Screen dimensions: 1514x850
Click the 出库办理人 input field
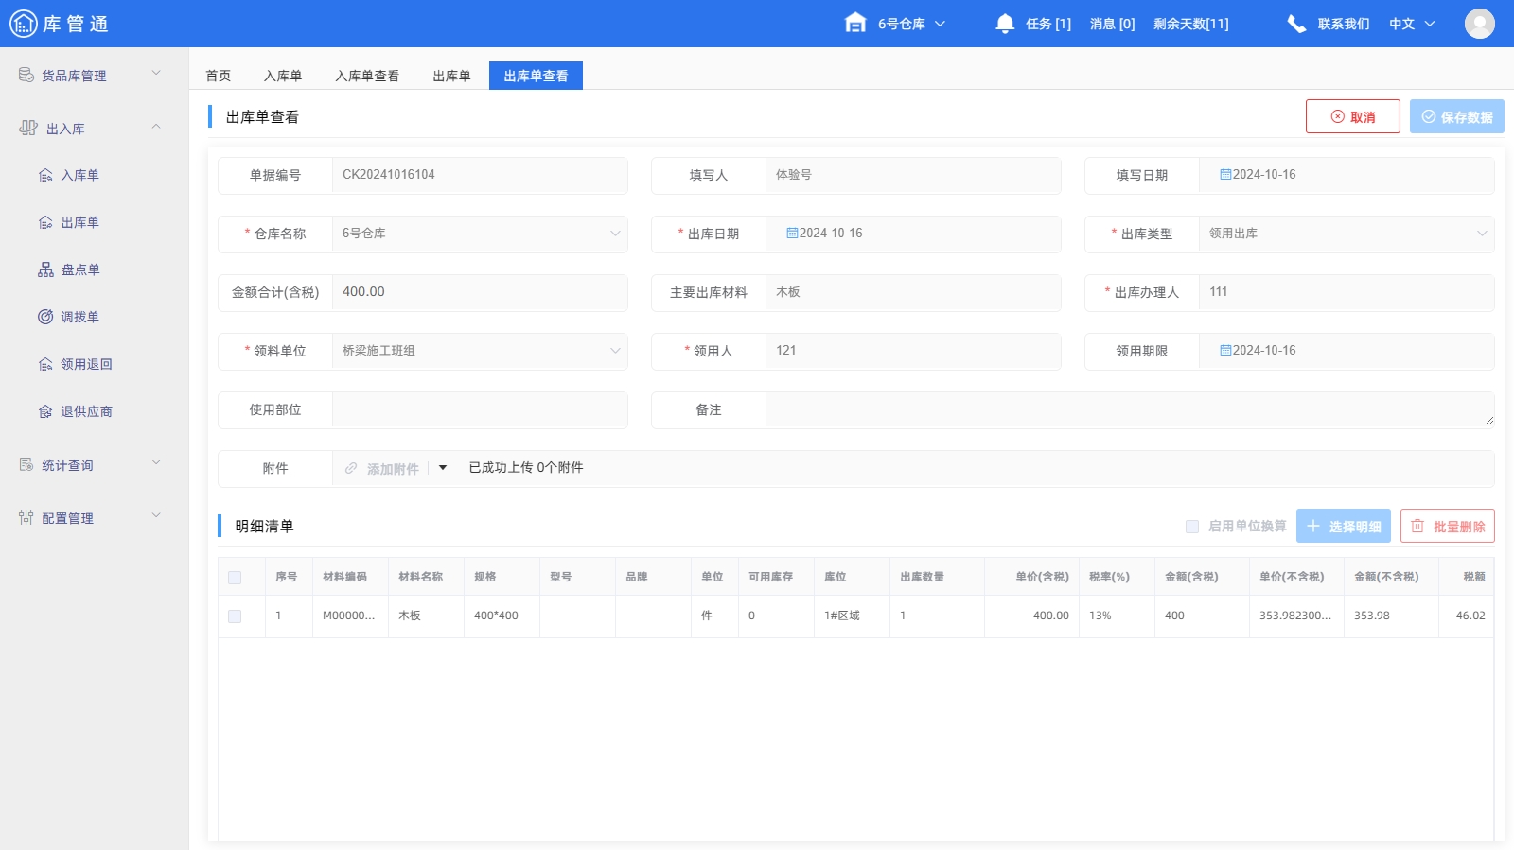(x=1347, y=292)
